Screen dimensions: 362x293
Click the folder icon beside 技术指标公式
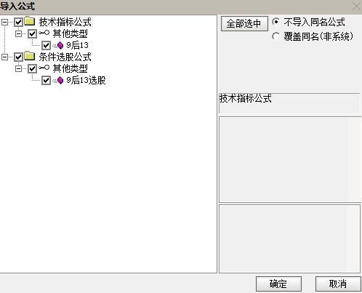pyautogui.click(x=30, y=21)
